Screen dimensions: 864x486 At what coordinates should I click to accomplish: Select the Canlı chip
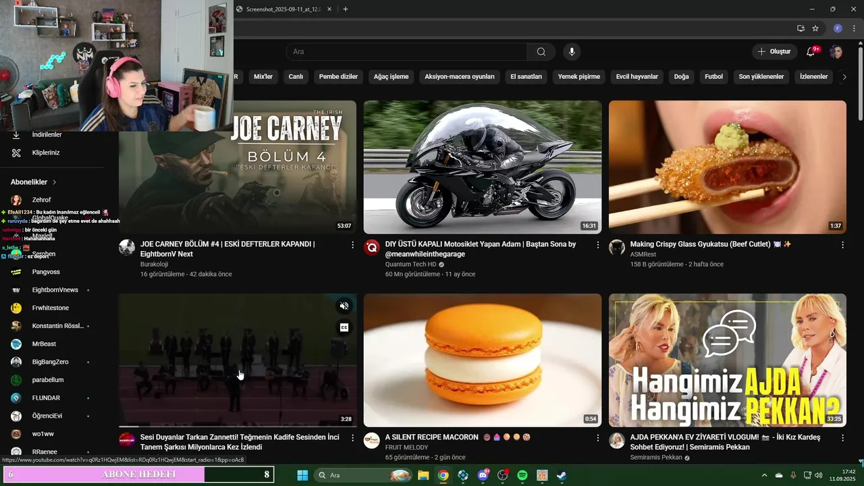[296, 77]
